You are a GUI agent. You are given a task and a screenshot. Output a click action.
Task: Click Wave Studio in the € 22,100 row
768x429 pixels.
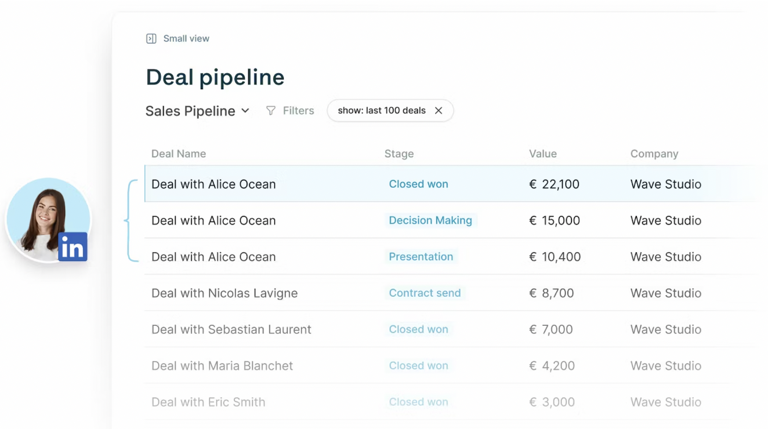coord(666,184)
